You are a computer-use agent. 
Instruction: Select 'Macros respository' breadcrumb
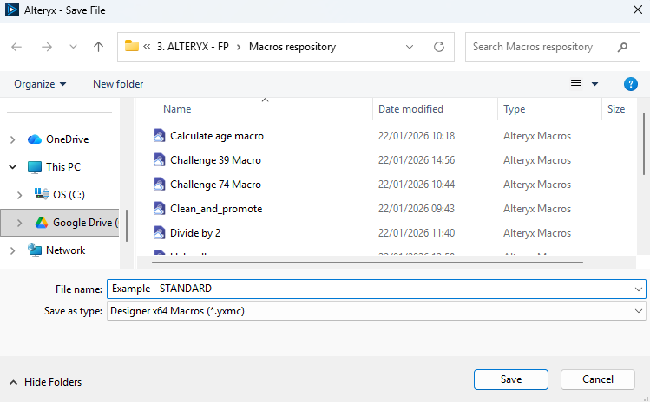pos(292,47)
